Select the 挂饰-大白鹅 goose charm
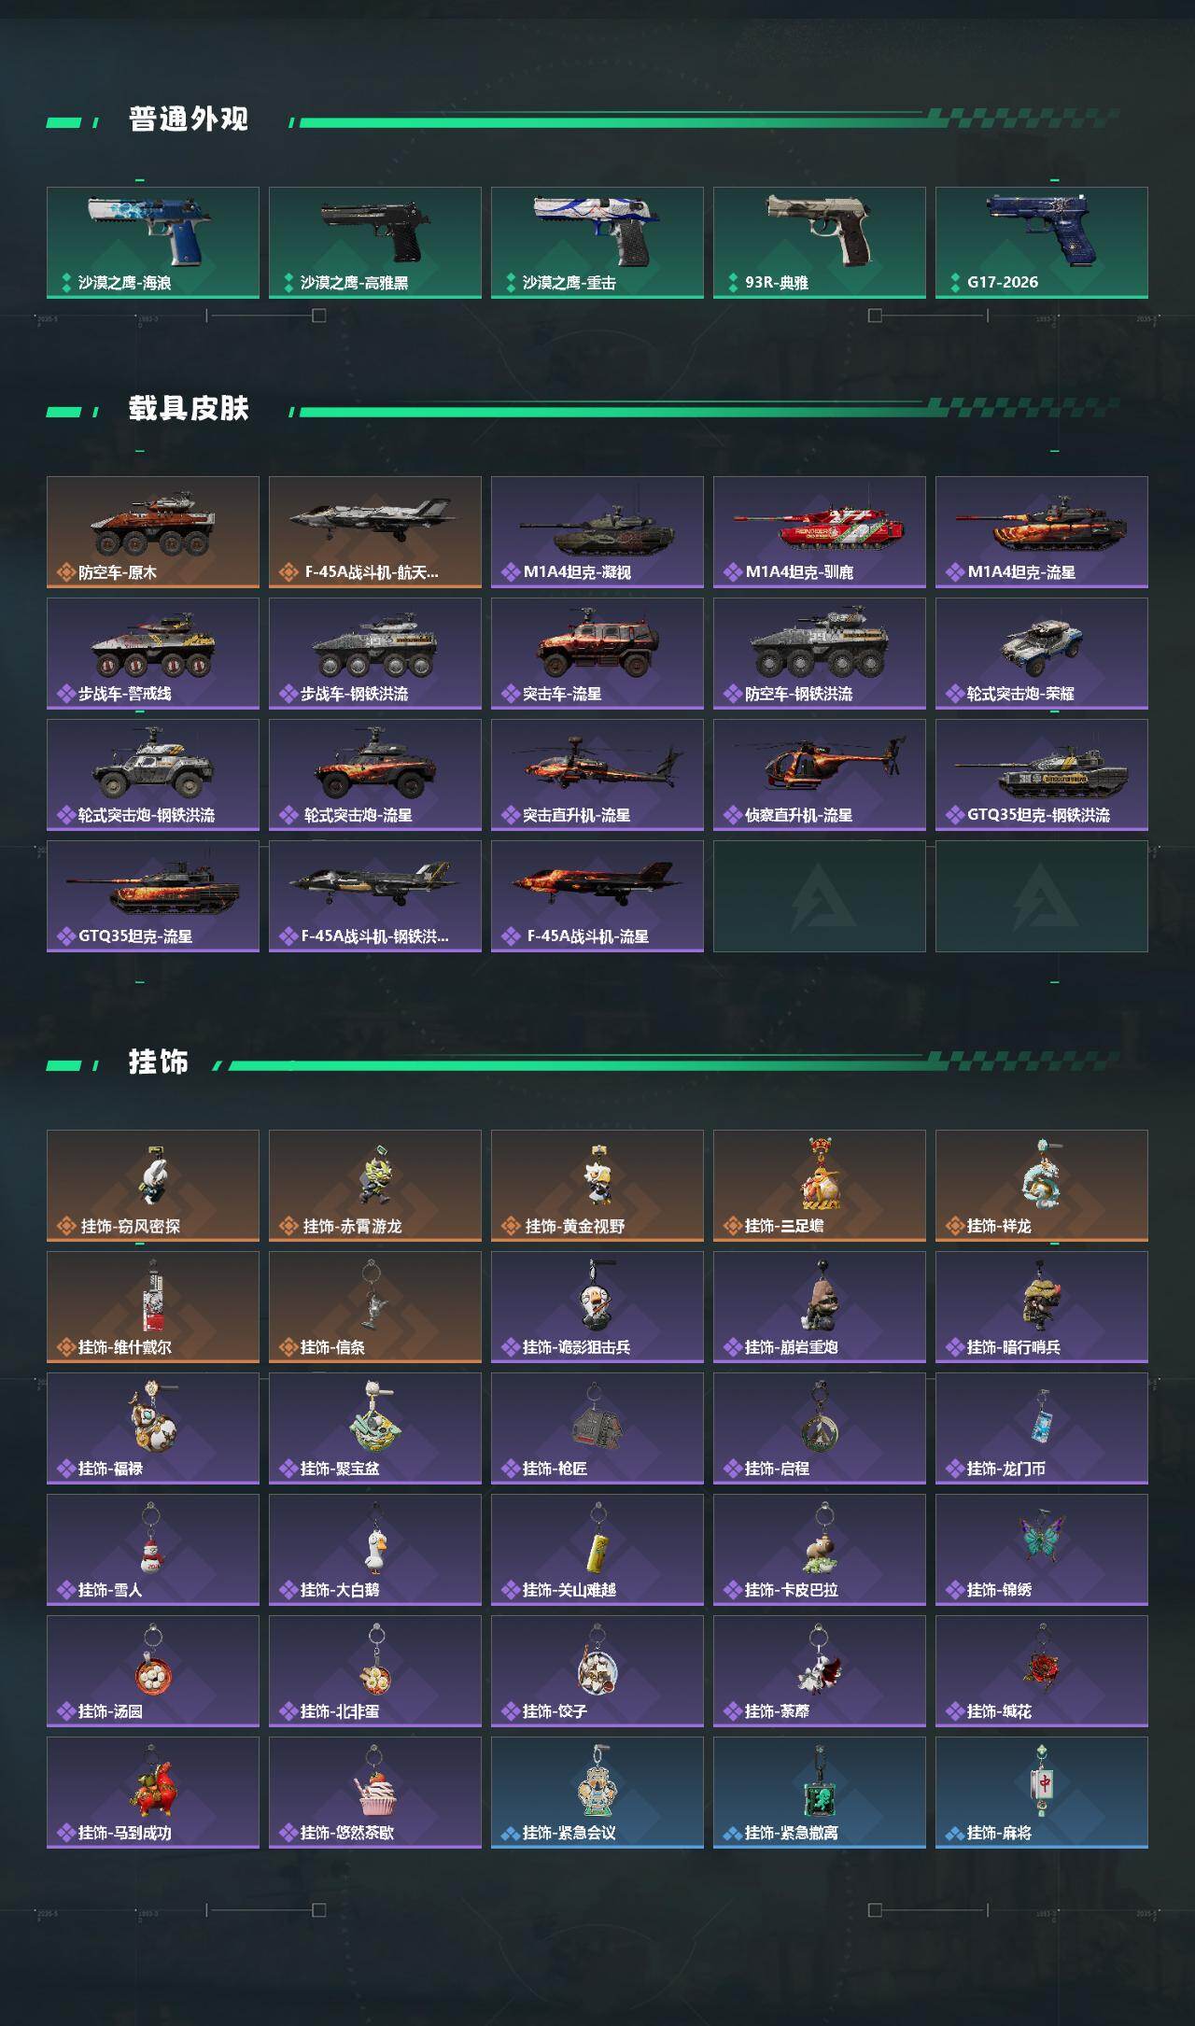1195x2026 pixels. pyautogui.click(x=375, y=1550)
